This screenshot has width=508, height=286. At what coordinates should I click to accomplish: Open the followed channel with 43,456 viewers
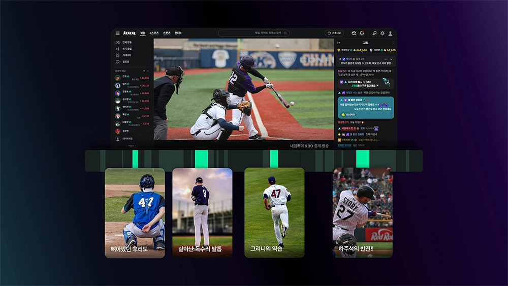[x=132, y=78]
